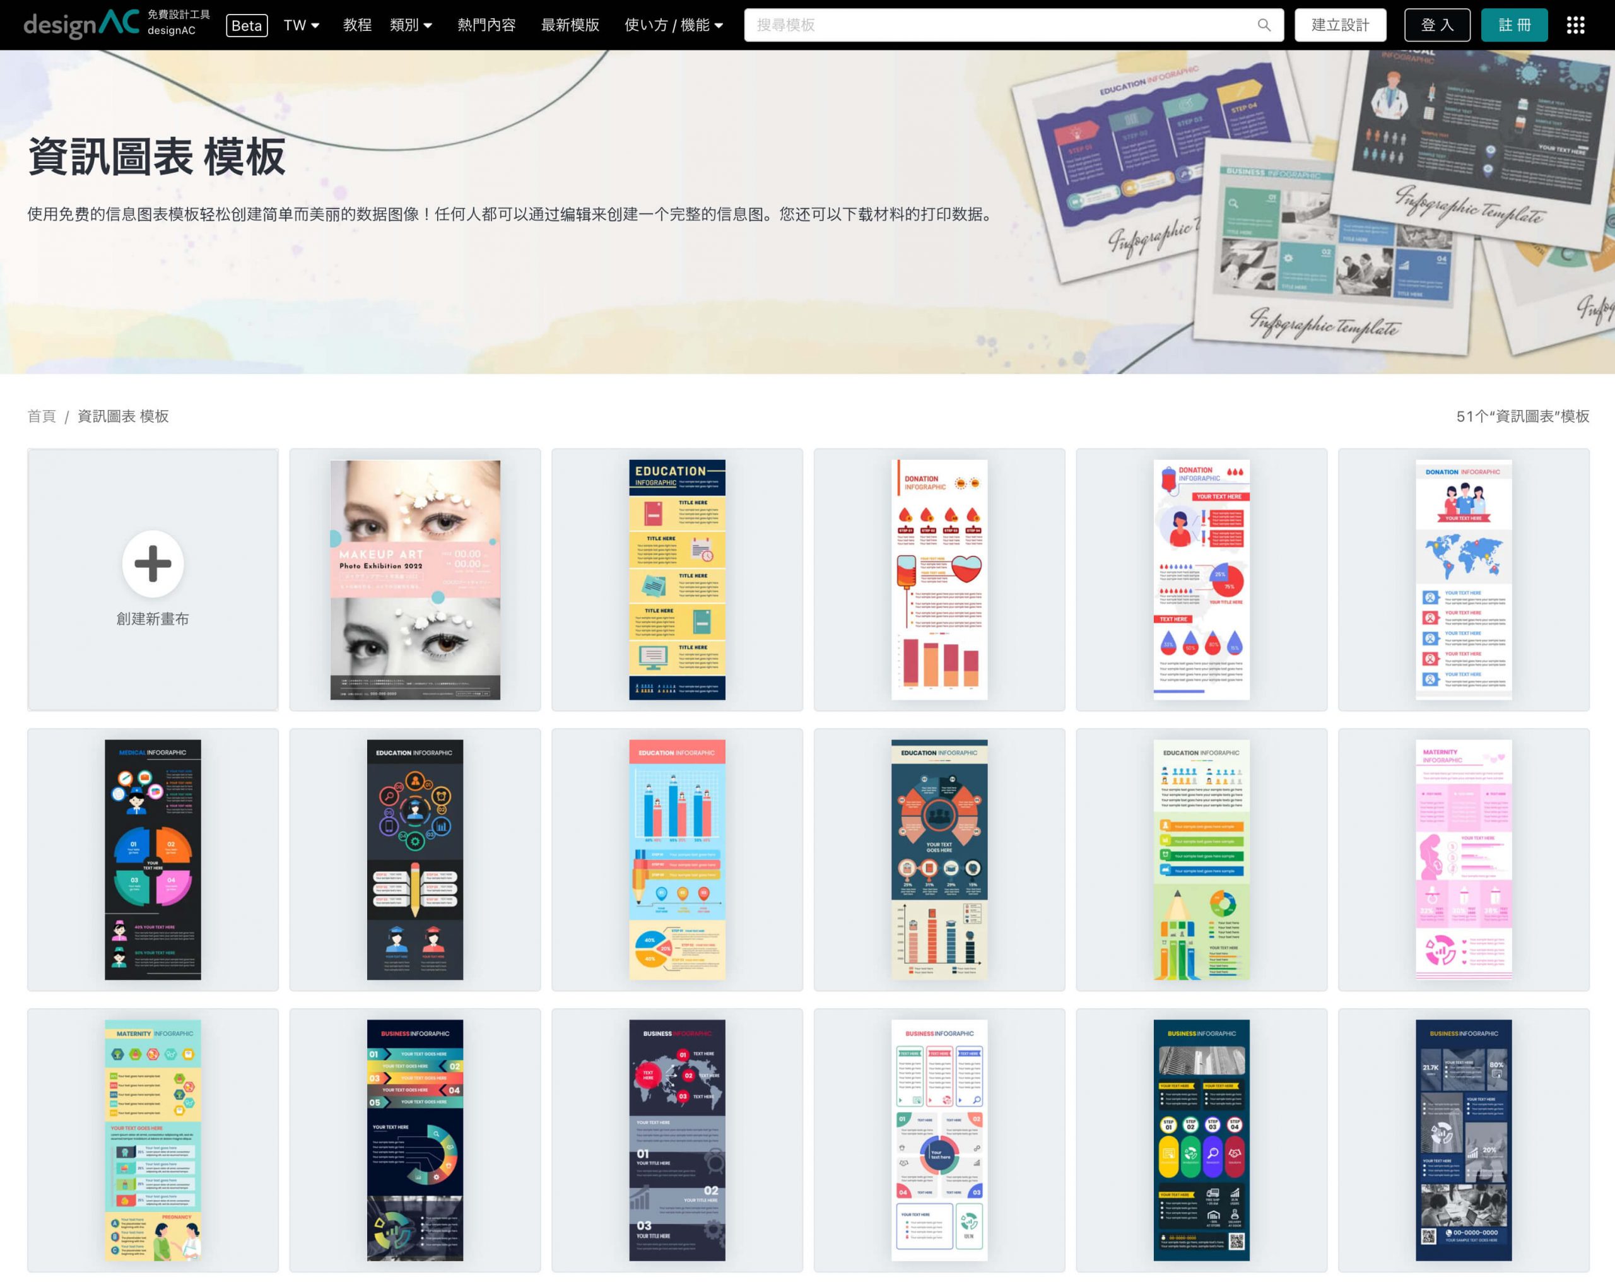
Task: Expand the 使い方 / 機能 dropdown
Action: tap(673, 25)
